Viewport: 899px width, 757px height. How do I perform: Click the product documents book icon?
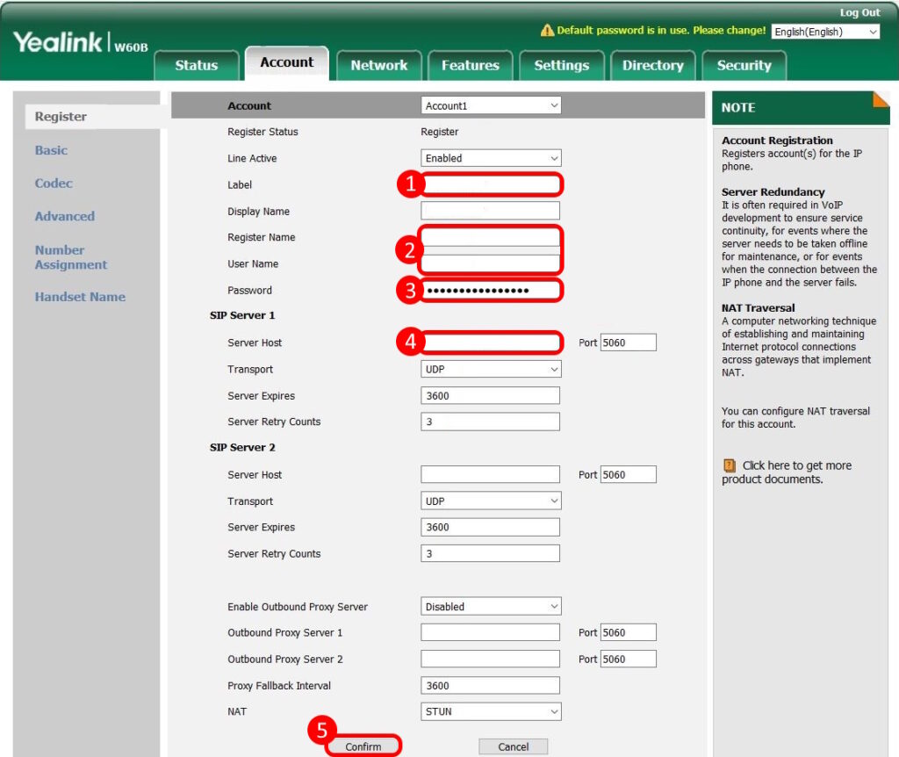(x=729, y=465)
